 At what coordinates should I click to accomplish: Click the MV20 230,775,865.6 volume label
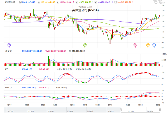[55, 51]
